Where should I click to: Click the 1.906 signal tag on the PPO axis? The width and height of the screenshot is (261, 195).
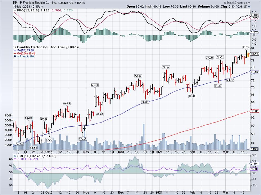255,18
